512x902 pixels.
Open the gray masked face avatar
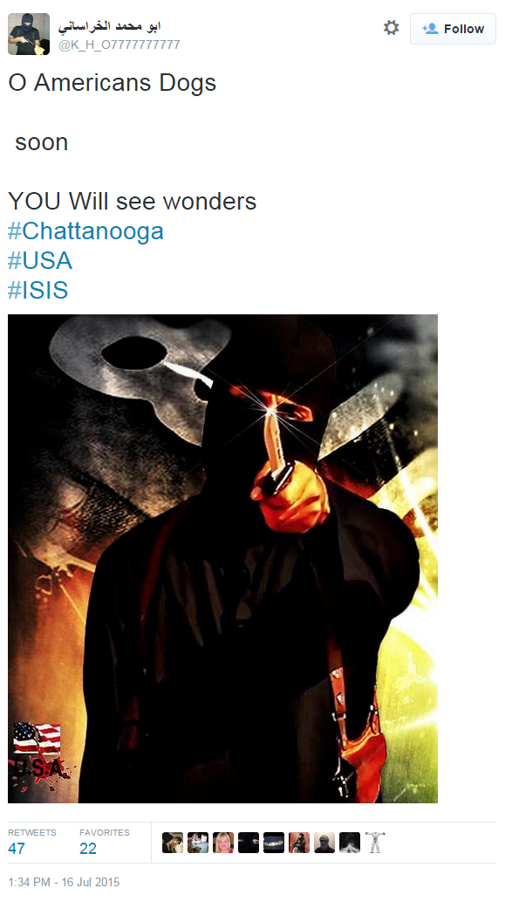[x=324, y=843]
